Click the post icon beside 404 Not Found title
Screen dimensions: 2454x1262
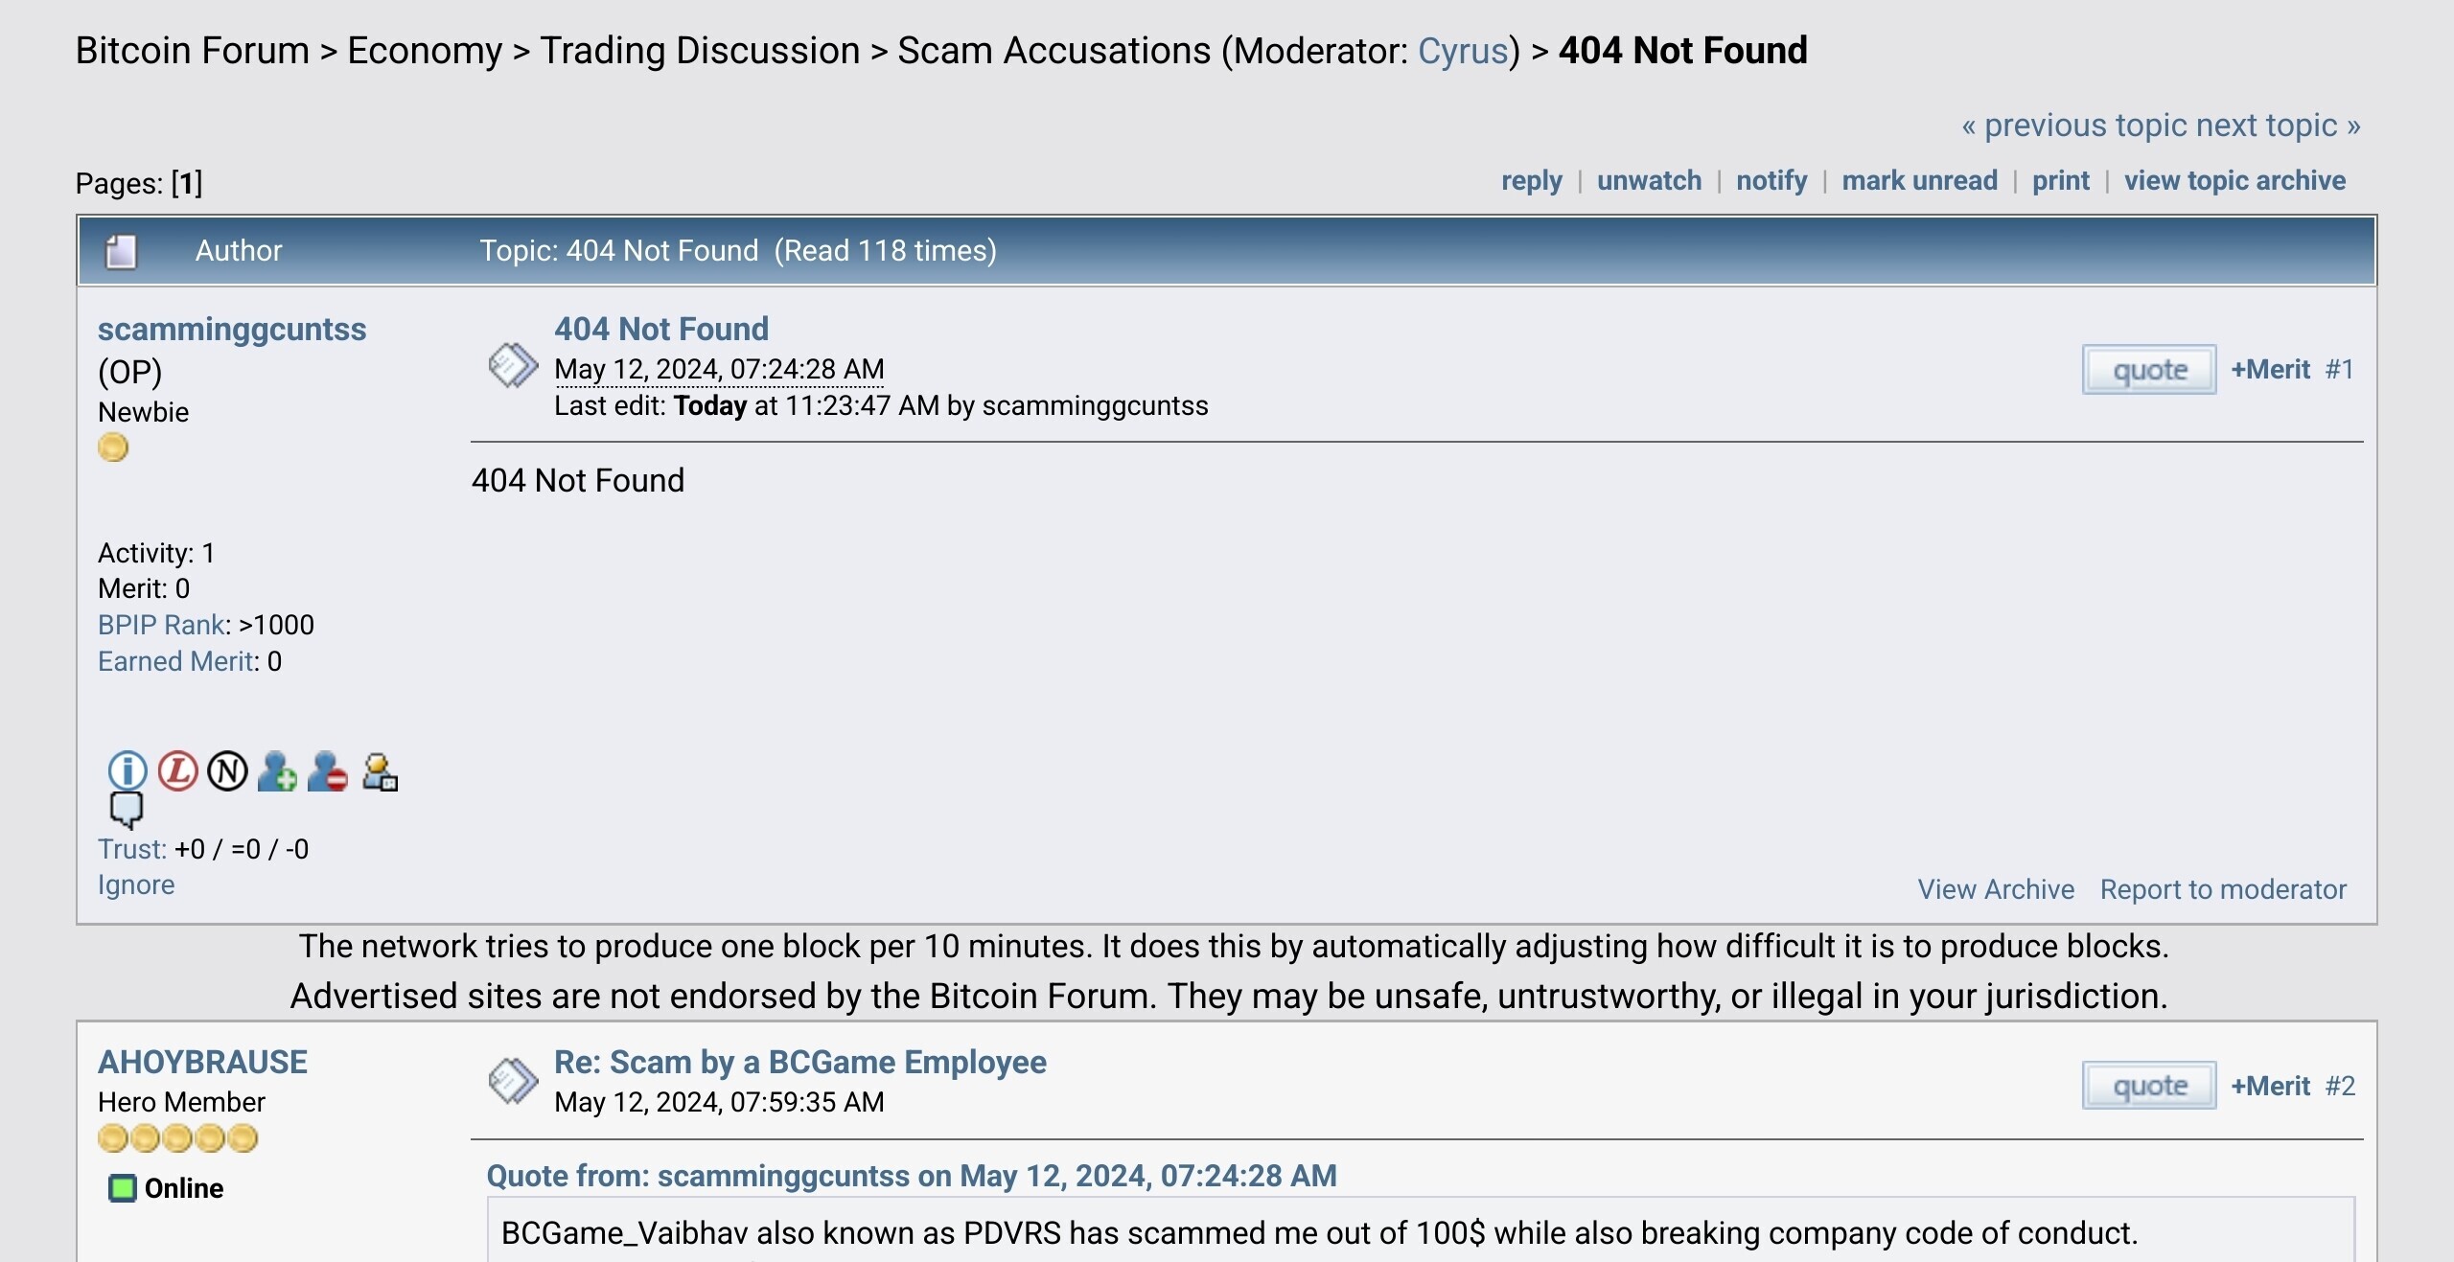pyautogui.click(x=514, y=365)
